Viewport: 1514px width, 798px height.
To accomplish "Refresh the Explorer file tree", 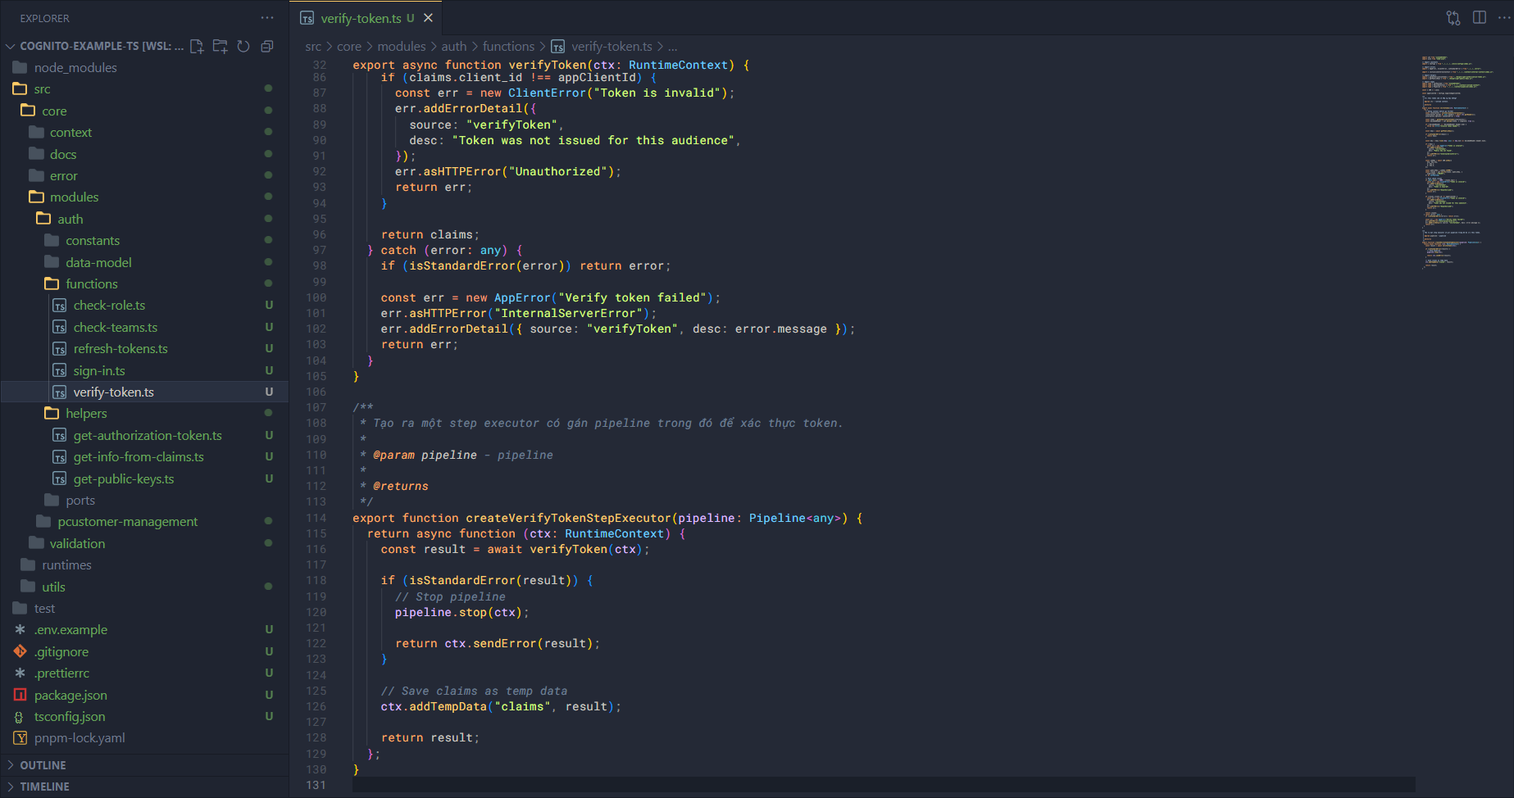I will tap(243, 47).
